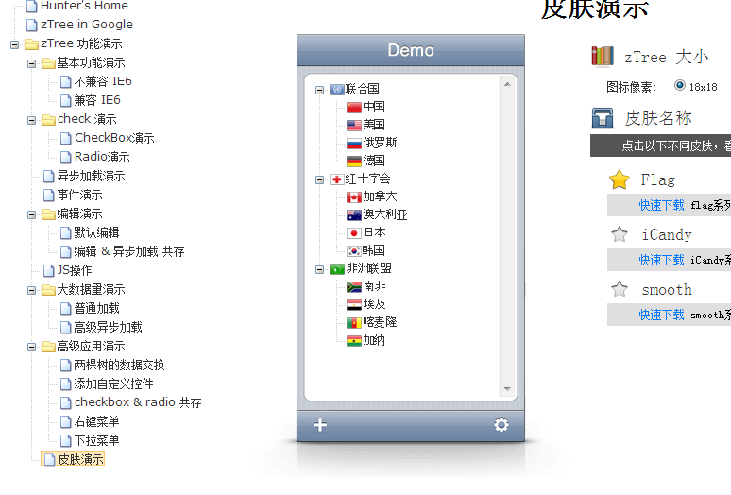
Task: Collapse the 高级应用演示 folder
Action: click(x=31, y=348)
